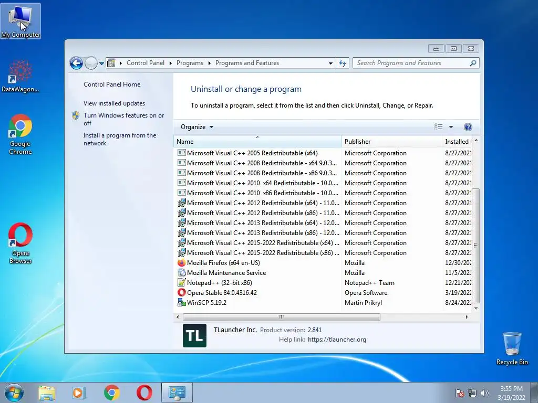This screenshot has height=403, width=538.
Task: Click the Opera Stable program icon
Action: pos(181,293)
